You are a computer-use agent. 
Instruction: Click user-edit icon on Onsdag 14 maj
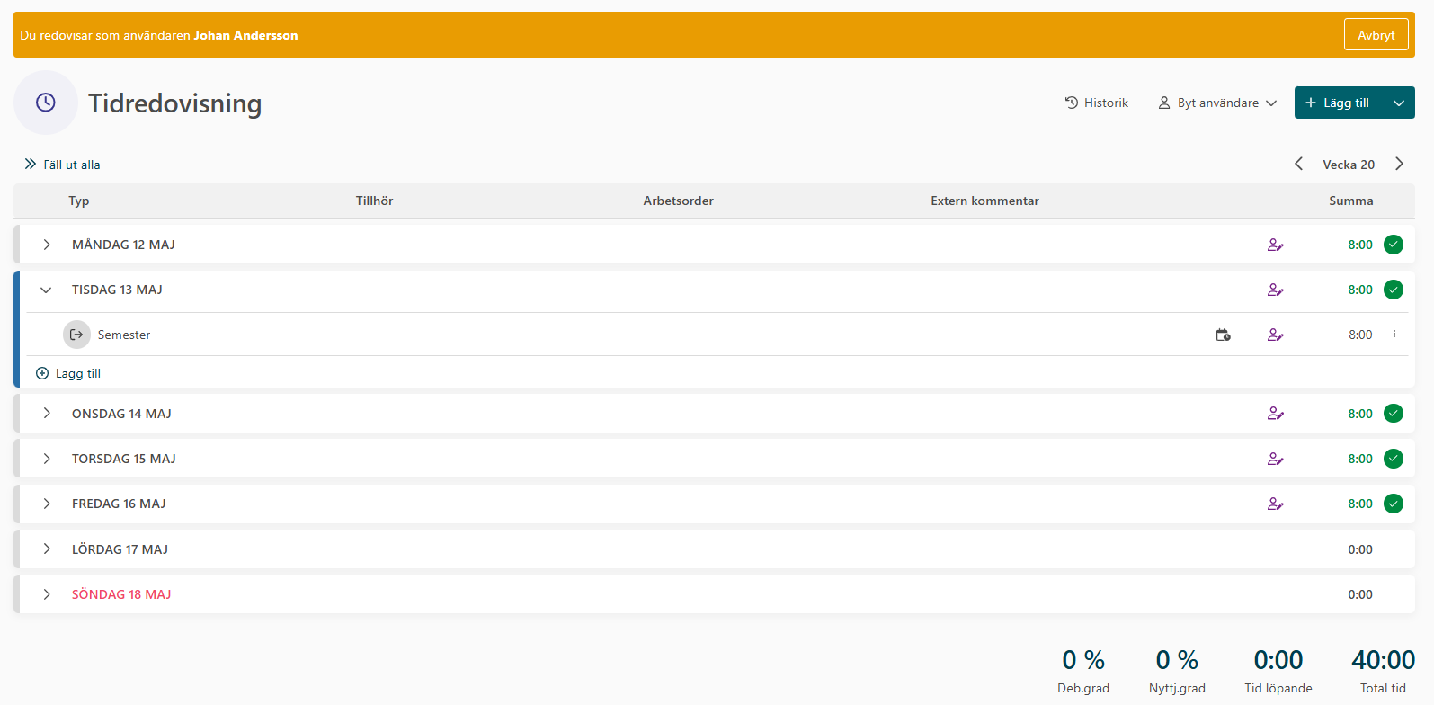(1275, 414)
